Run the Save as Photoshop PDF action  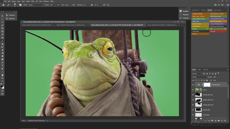pyautogui.click(x=218, y=24)
